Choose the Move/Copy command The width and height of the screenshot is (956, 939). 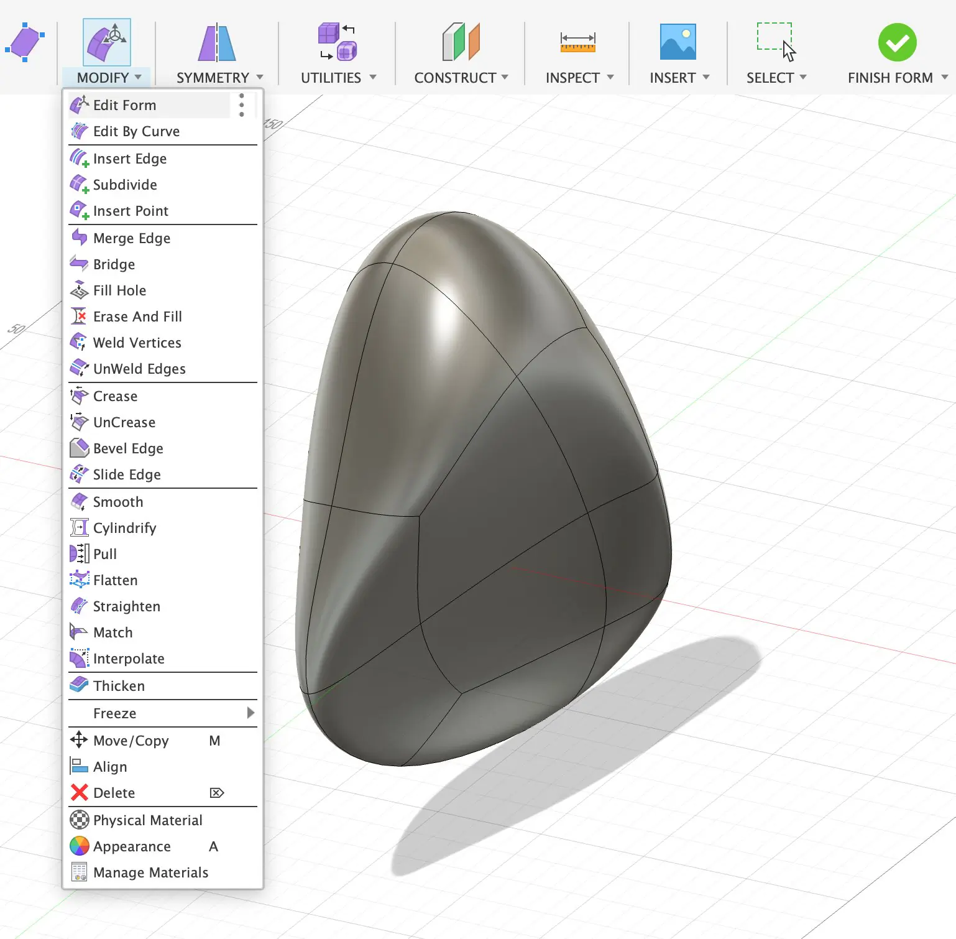click(130, 741)
